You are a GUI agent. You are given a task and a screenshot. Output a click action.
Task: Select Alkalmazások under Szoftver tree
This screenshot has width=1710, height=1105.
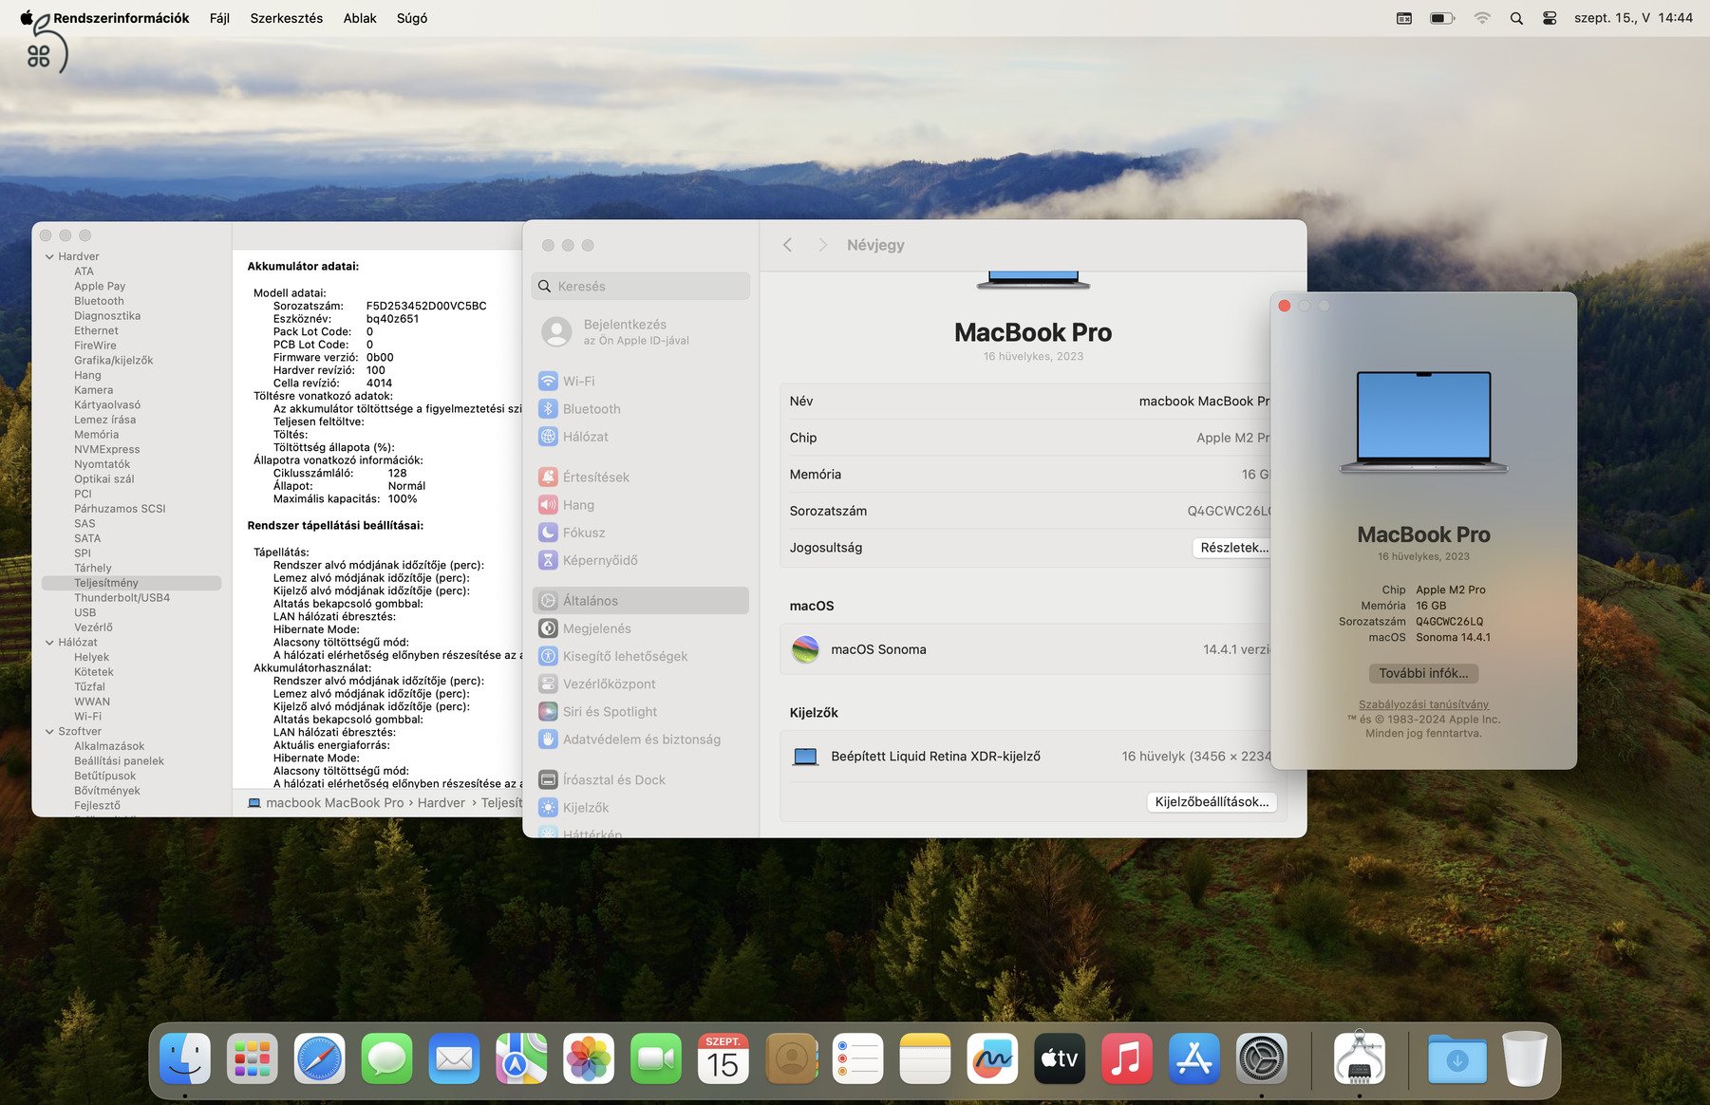coord(109,746)
